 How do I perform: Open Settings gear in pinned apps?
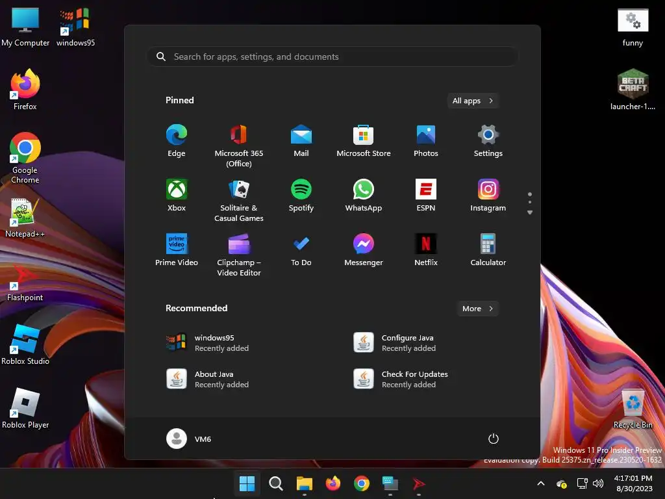[488, 142]
